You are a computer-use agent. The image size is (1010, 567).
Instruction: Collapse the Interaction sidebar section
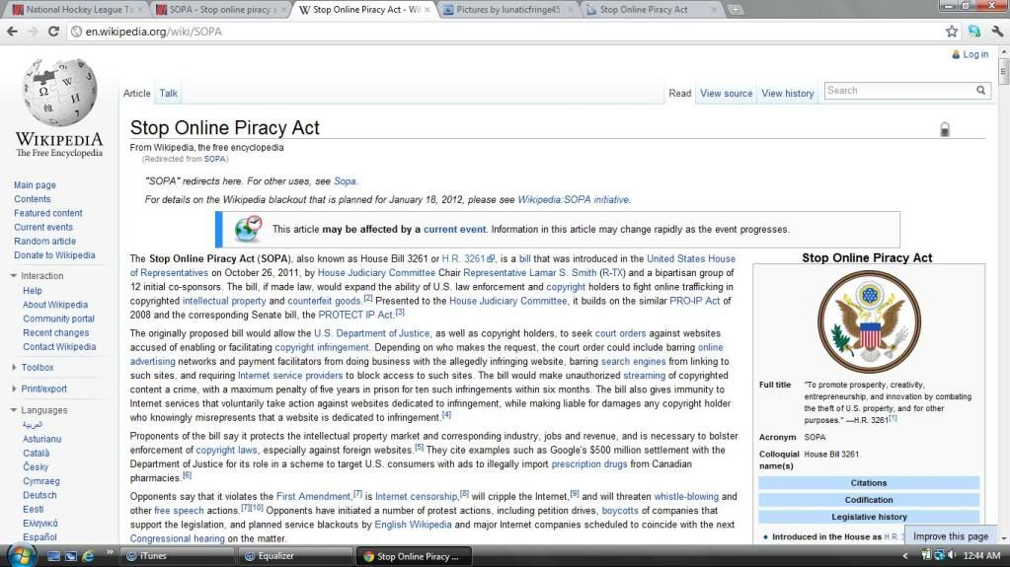[x=14, y=275]
